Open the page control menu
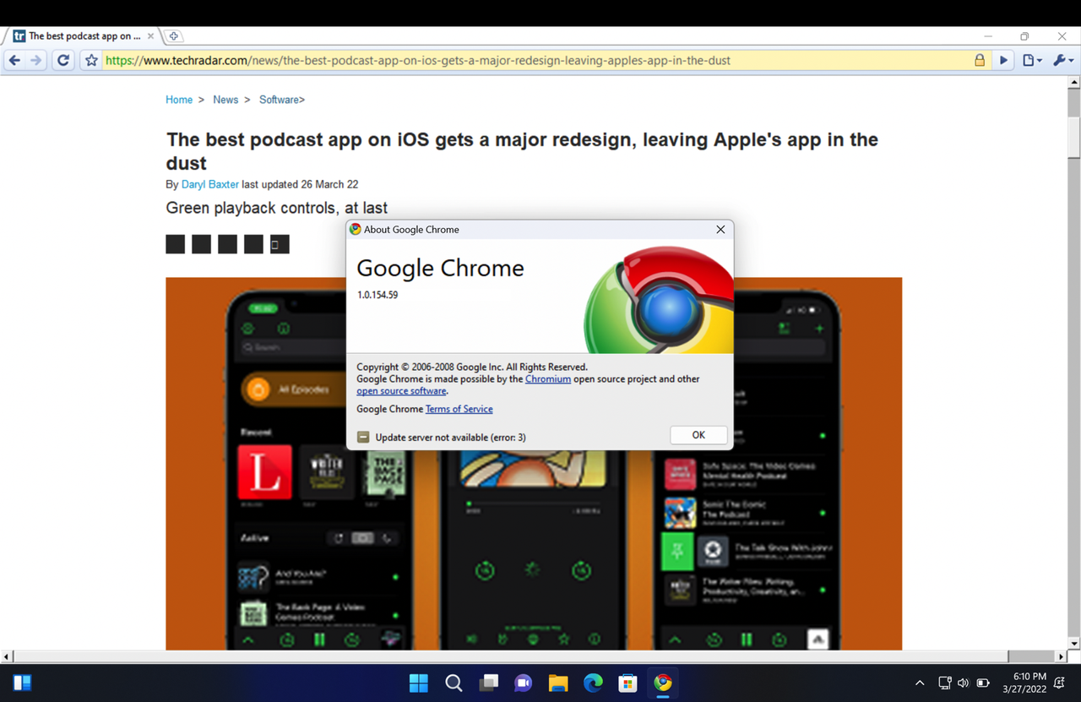 [x=1032, y=61]
